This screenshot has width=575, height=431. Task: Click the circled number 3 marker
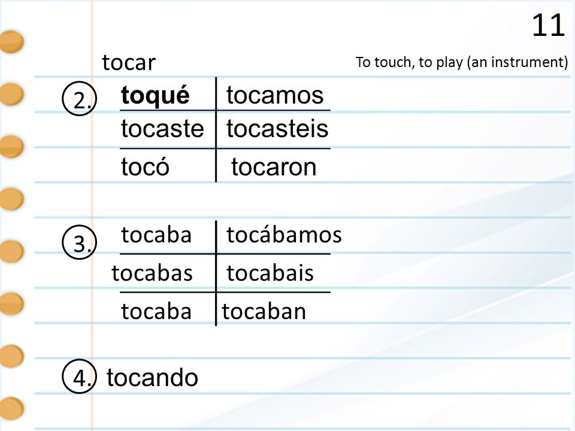coord(80,242)
